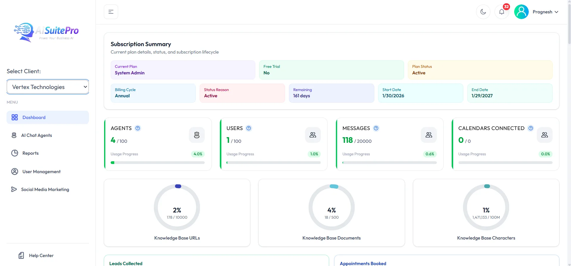Click the AGENTS usage progress bar

158,163
